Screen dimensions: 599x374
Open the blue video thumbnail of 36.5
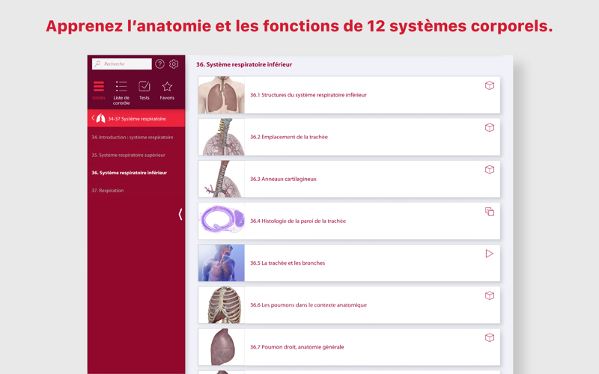pos(221,263)
